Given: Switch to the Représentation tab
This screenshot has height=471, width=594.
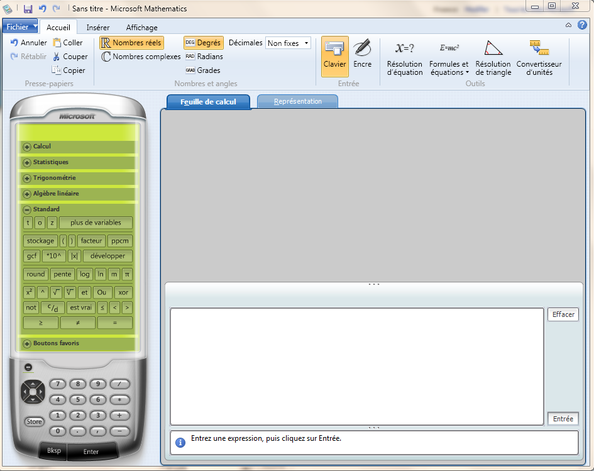Looking at the screenshot, I should click(x=298, y=101).
